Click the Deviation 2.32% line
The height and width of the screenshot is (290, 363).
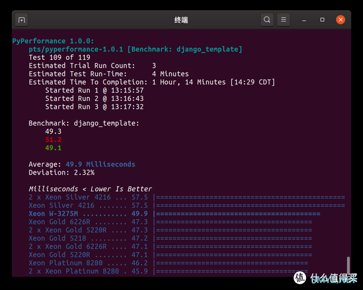point(61,173)
